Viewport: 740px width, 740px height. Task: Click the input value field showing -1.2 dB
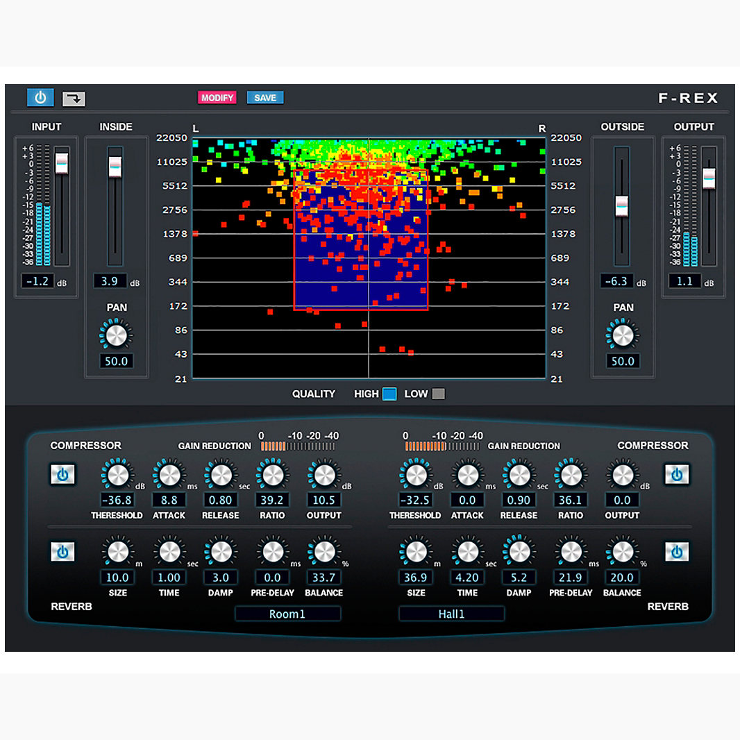pyautogui.click(x=38, y=280)
